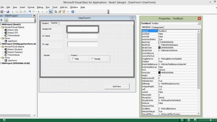
Task: Click the Save toolbar icon
Action: (x=8, y=12)
